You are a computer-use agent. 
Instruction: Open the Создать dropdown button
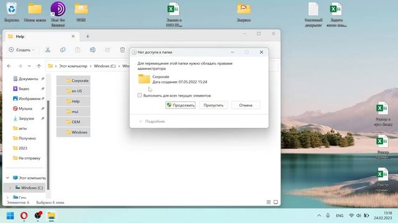(x=21, y=50)
